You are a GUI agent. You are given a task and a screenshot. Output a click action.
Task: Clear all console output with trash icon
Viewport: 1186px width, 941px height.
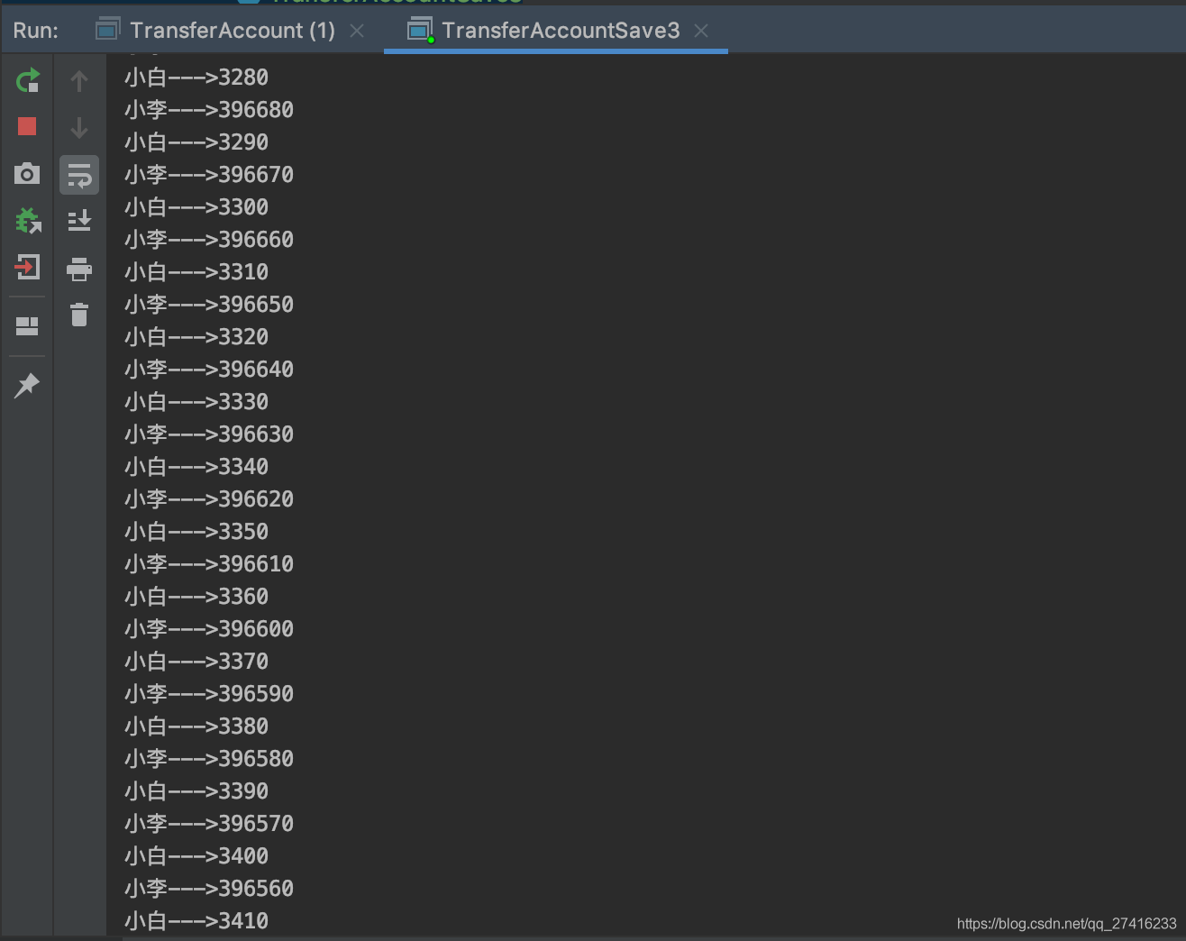(79, 315)
